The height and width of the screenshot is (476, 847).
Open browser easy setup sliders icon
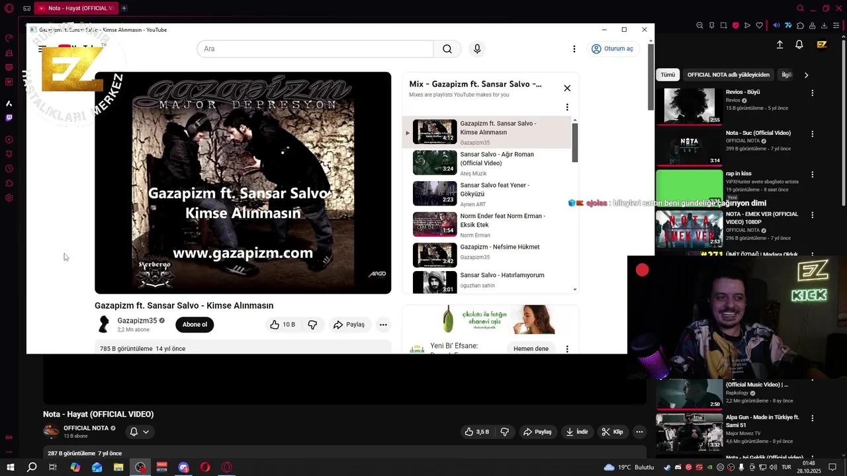click(x=836, y=26)
